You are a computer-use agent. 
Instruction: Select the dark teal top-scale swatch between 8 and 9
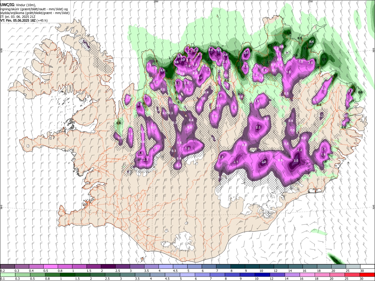tap(238, 266)
